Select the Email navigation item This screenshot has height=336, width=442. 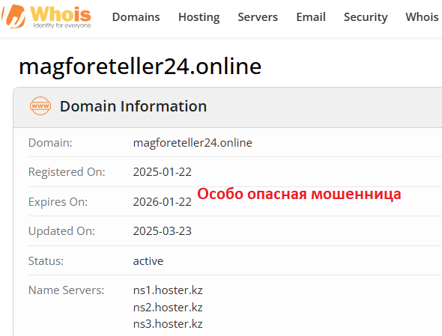click(311, 17)
